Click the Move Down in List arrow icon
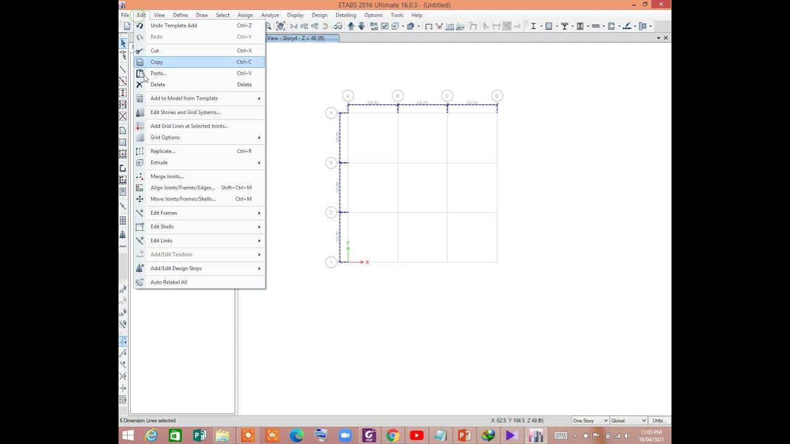 click(362, 26)
